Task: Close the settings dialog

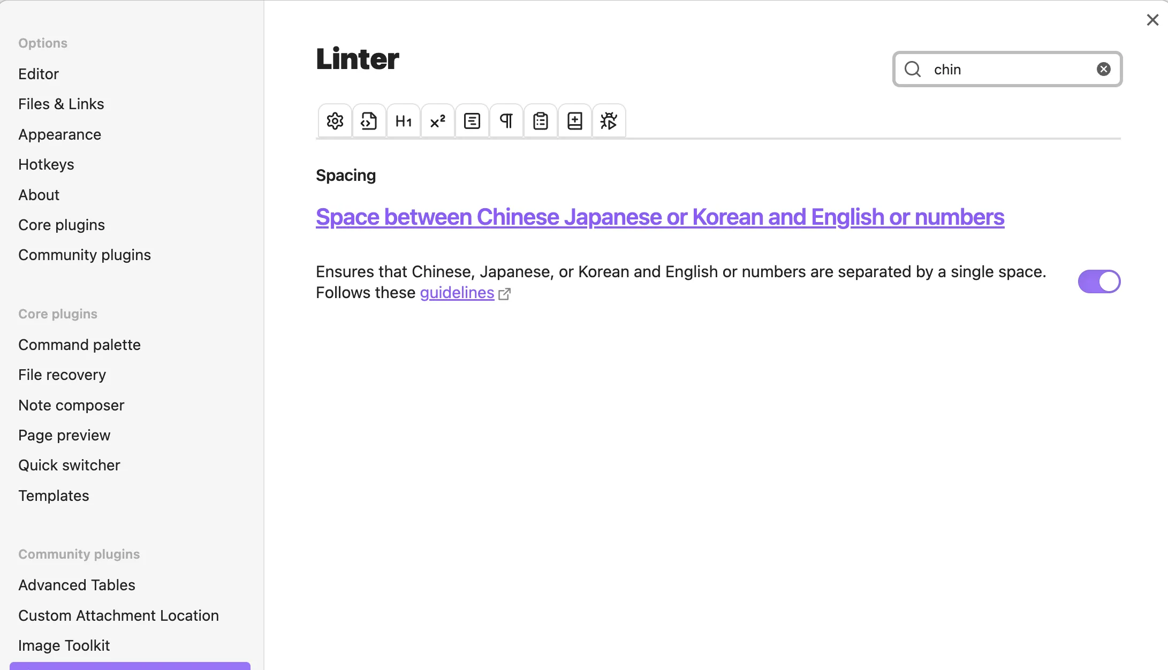Action: coord(1152,20)
